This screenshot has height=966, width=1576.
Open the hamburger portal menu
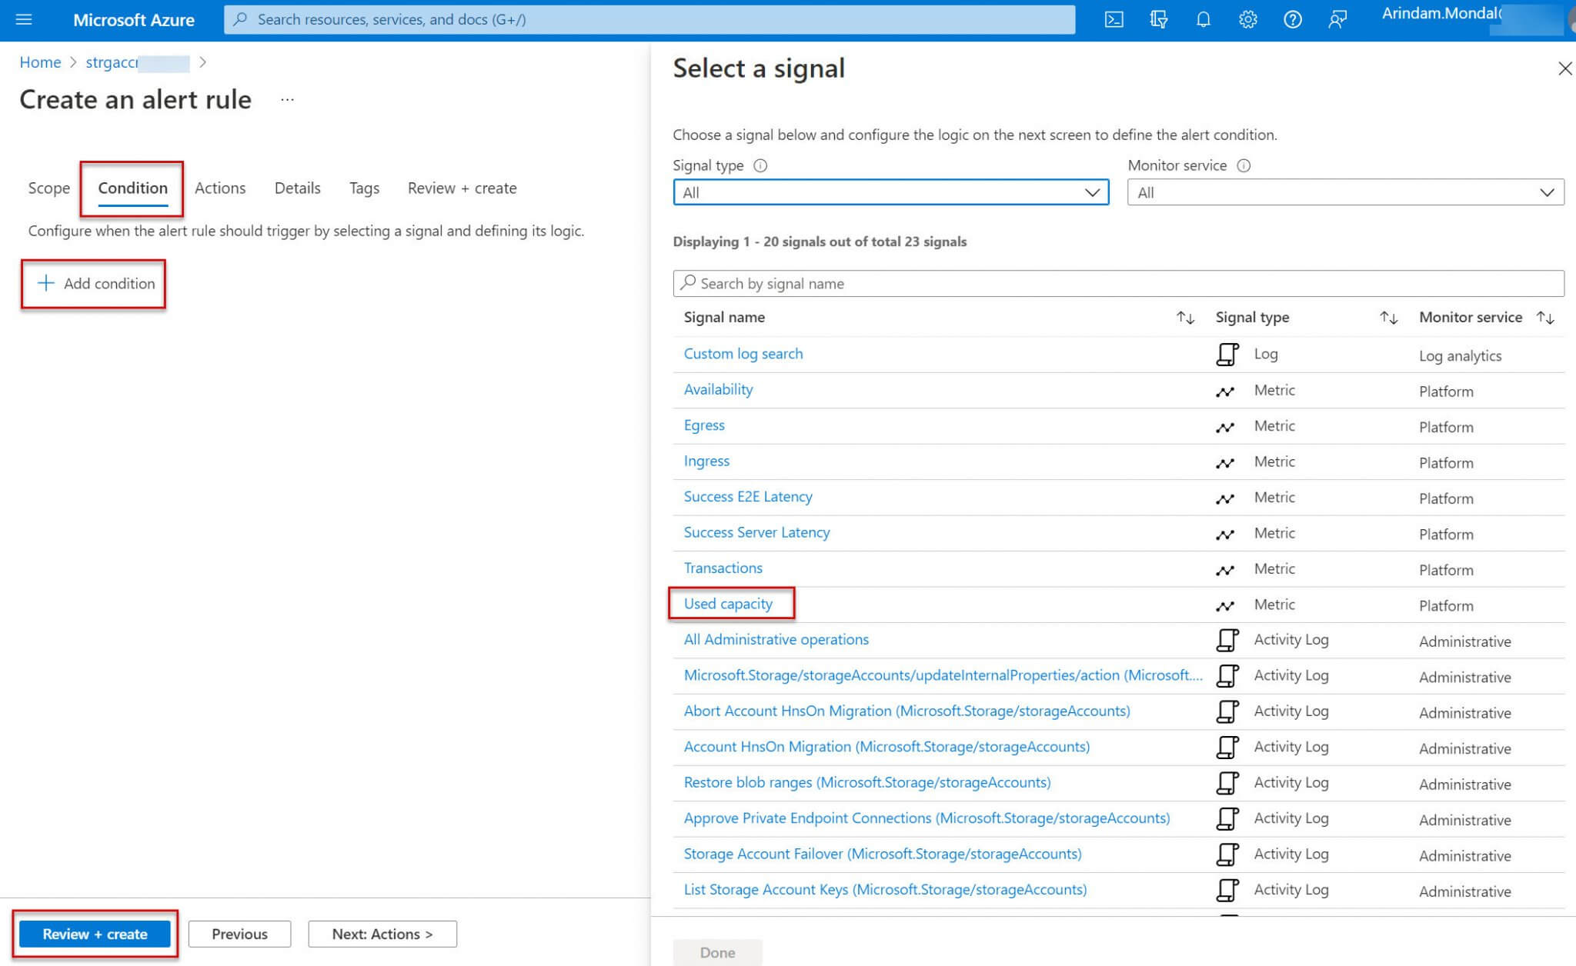[x=24, y=20]
